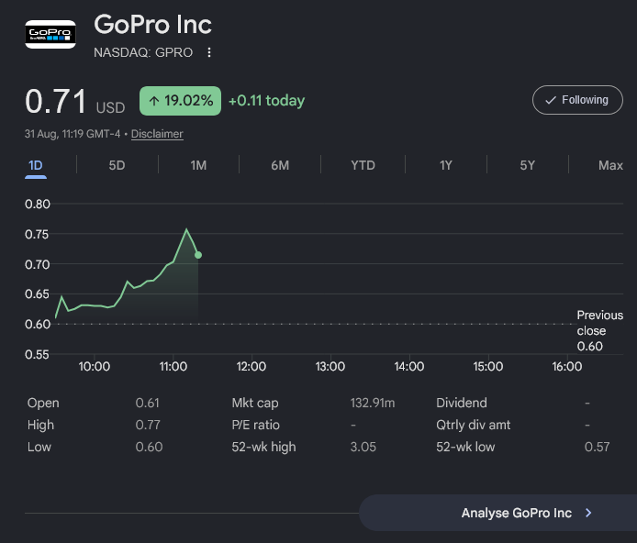Open the Max chart range
The width and height of the screenshot is (637, 543).
point(610,166)
